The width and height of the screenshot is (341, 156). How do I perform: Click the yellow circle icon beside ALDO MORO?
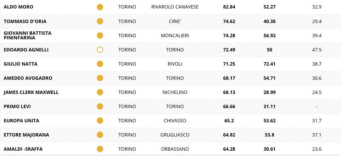click(100, 7)
